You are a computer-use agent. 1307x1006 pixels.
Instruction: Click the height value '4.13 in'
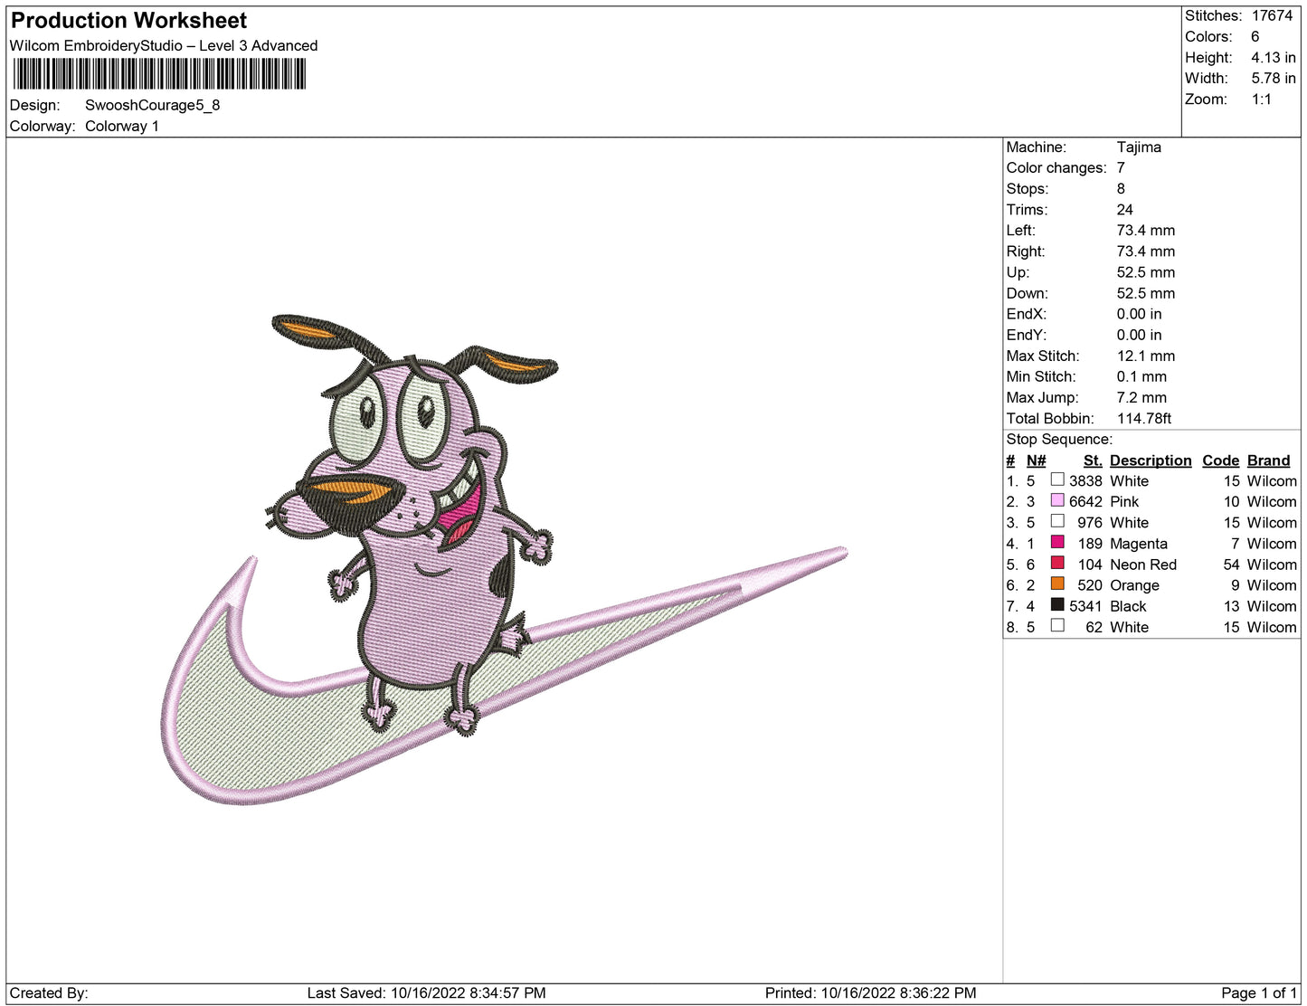coord(1274,57)
